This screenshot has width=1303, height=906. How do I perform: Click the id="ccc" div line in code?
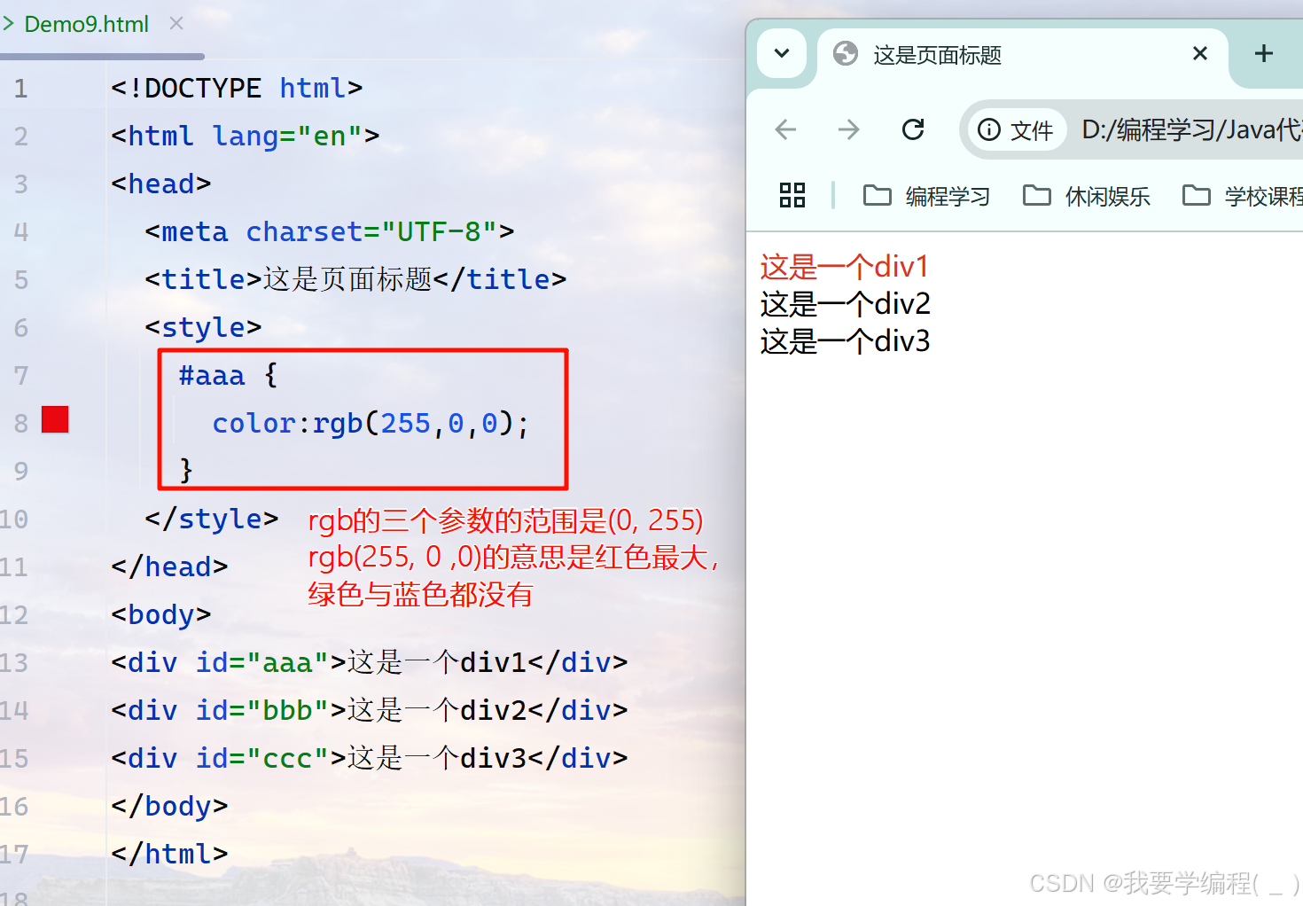tap(370, 759)
